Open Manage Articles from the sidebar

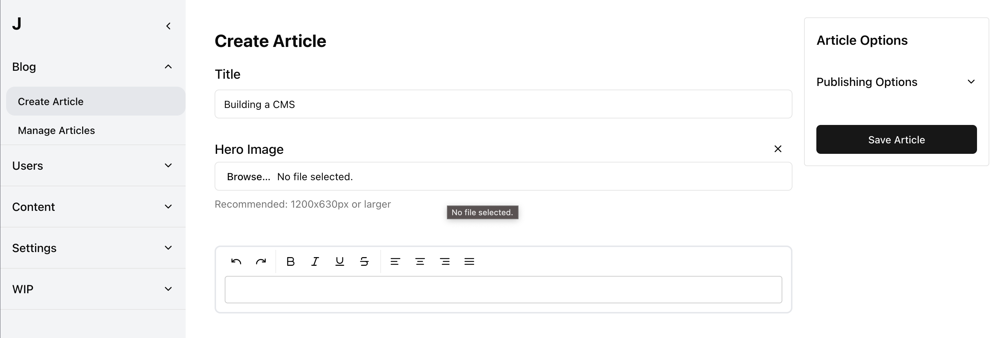coord(56,130)
